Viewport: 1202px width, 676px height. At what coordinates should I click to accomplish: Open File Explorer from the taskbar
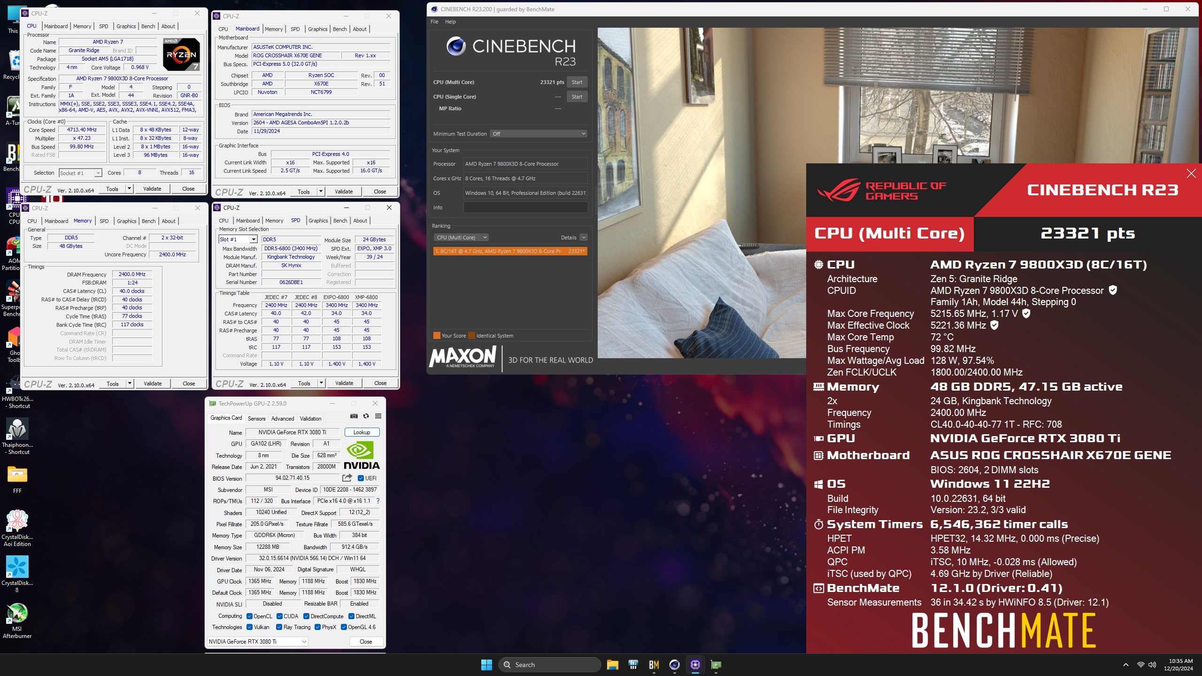[612, 665]
